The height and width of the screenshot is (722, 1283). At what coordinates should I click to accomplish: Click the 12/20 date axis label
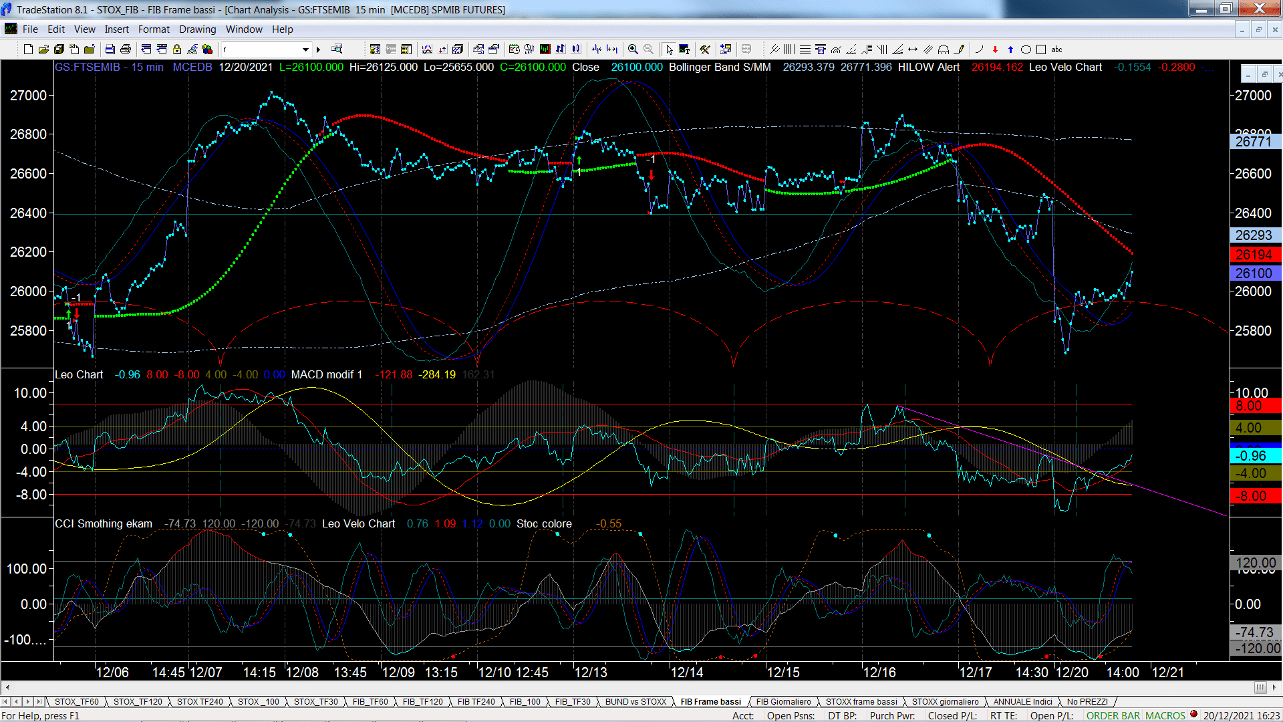click(x=1072, y=673)
